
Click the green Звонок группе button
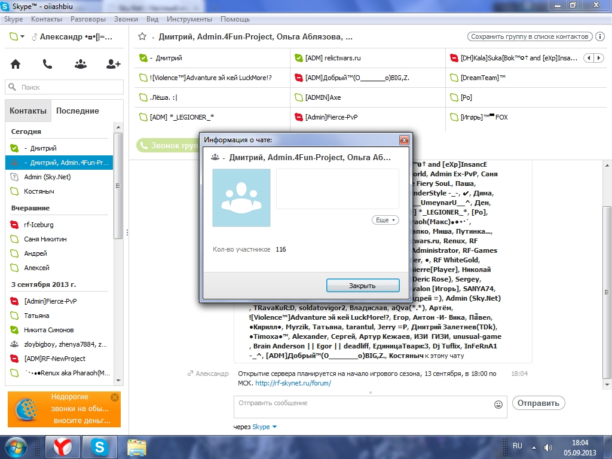coord(168,146)
